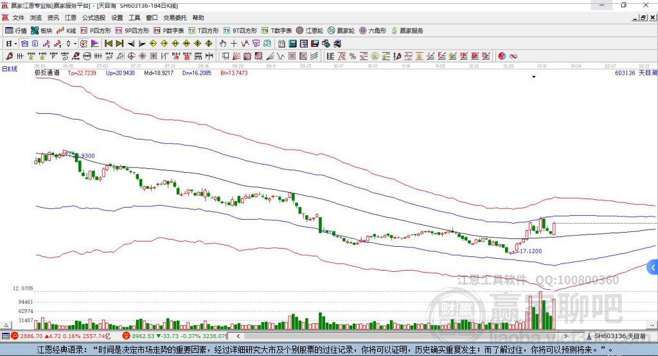The height and width of the screenshot is (356, 658).
Task: Open 赢家服务 service button
Action: pyautogui.click(x=407, y=31)
